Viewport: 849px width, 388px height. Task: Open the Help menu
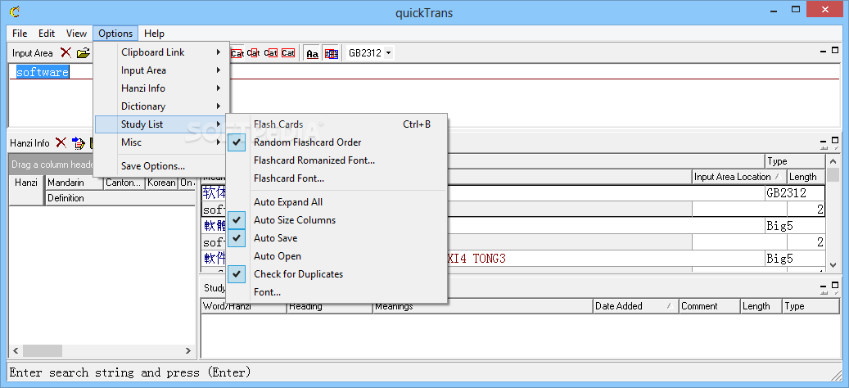[x=154, y=34]
